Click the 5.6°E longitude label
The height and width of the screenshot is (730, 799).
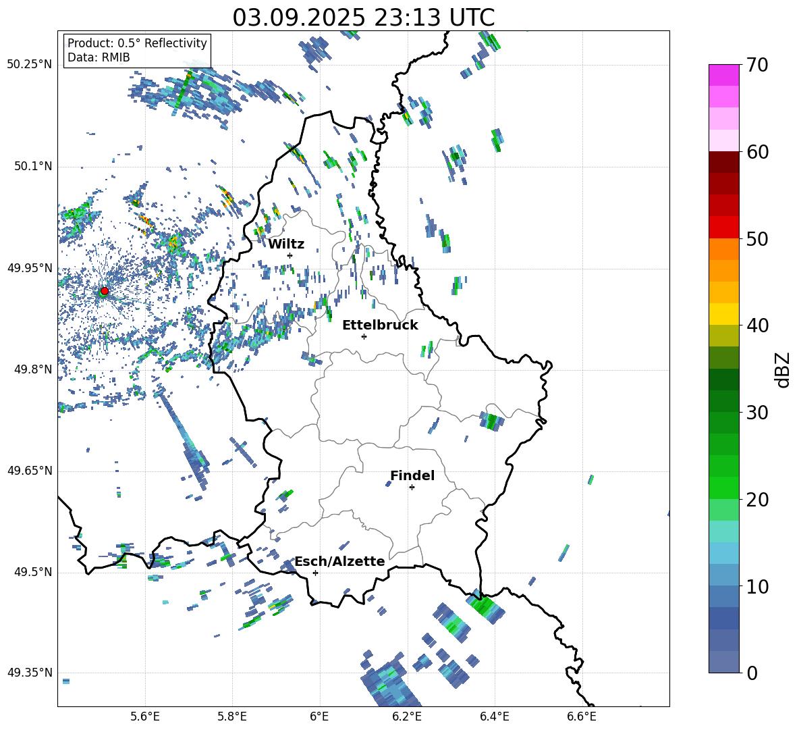coord(145,717)
